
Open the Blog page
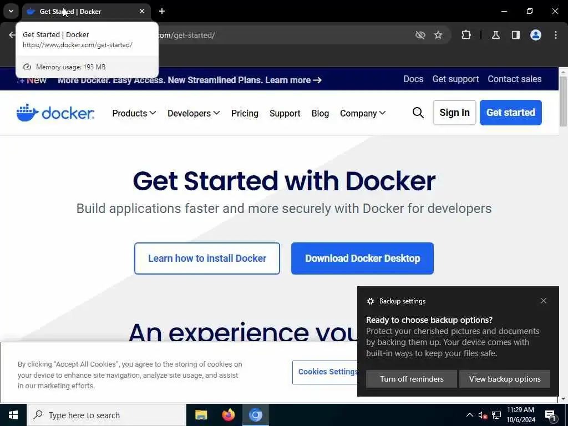point(320,113)
